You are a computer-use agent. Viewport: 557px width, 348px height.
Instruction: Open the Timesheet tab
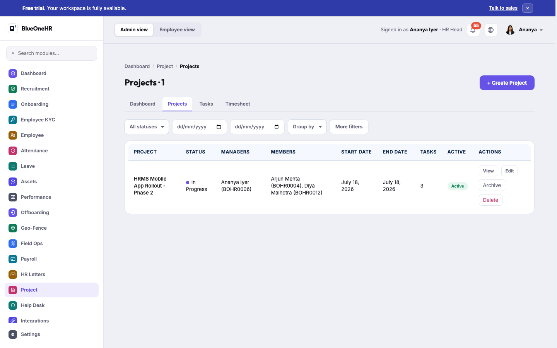[238, 104]
